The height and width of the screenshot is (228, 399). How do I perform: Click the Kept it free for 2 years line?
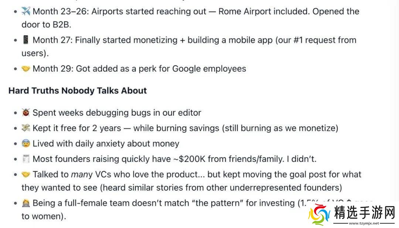[x=77, y=128]
